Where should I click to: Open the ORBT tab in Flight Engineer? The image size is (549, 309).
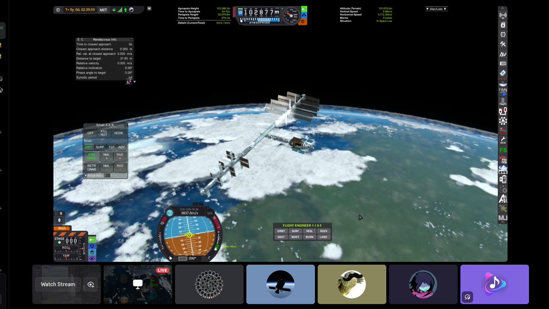click(281, 231)
